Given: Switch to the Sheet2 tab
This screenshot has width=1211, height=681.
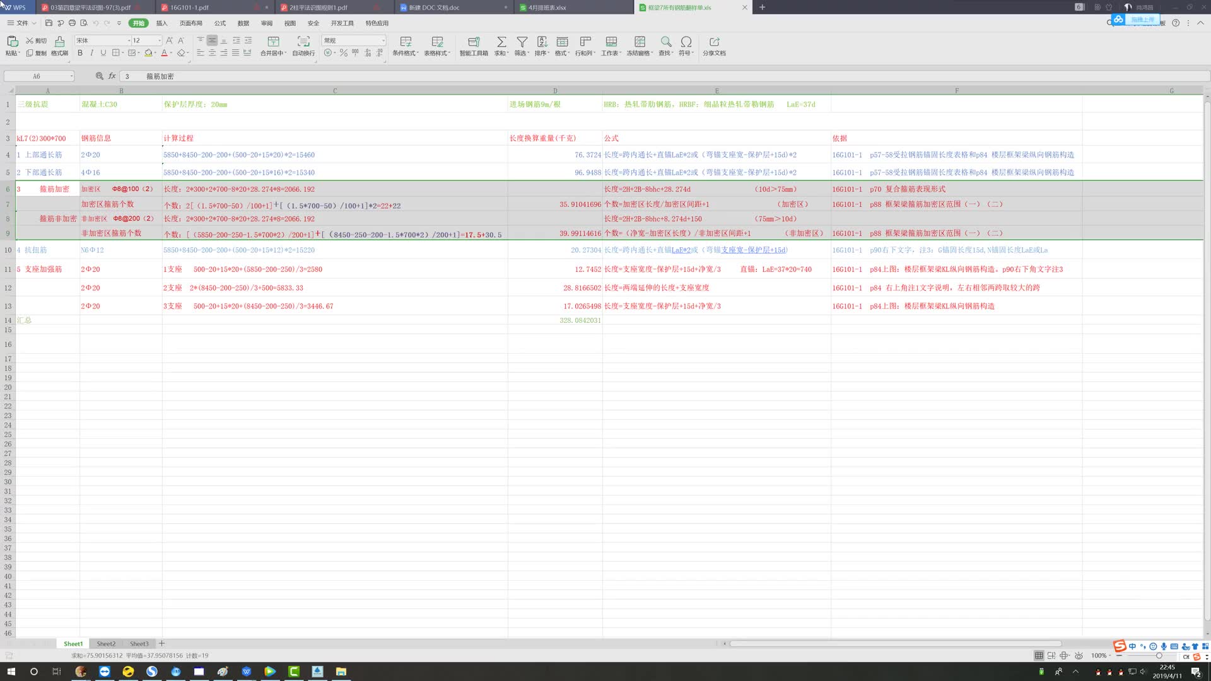Looking at the screenshot, I should [x=106, y=644].
